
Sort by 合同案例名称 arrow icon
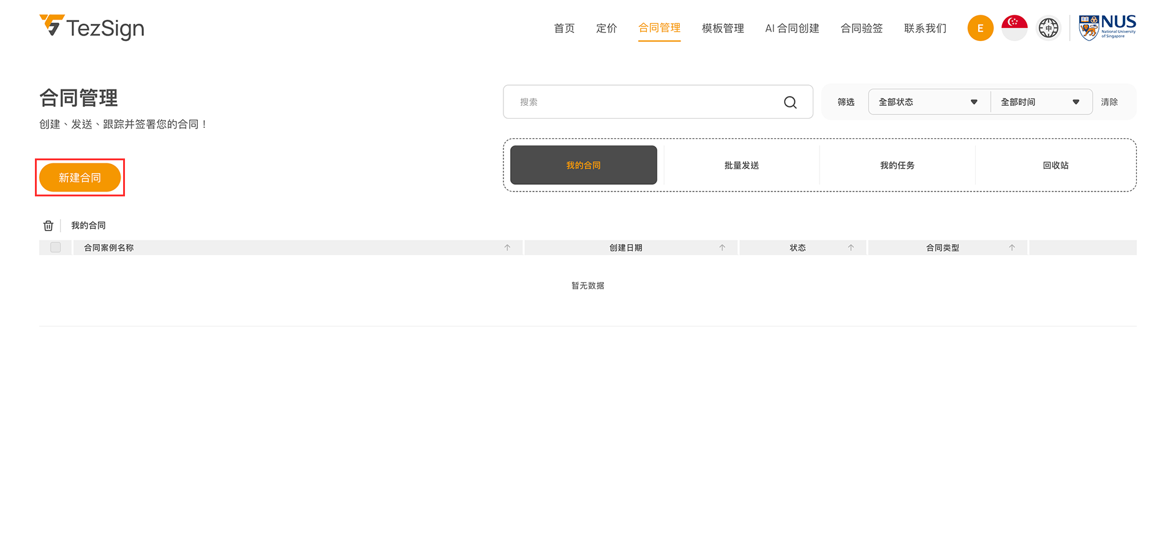click(507, 248)
